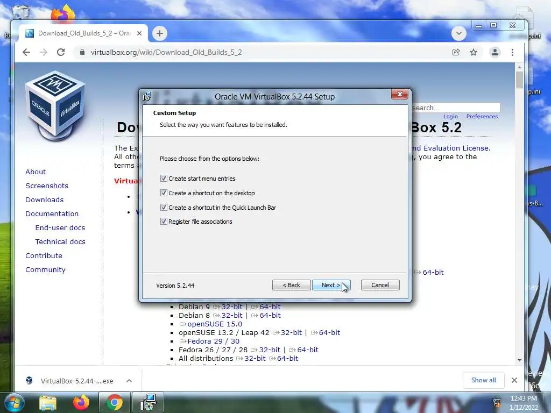Open the Community link
Screen dimensions: 551x413
[x=45, y=270]
